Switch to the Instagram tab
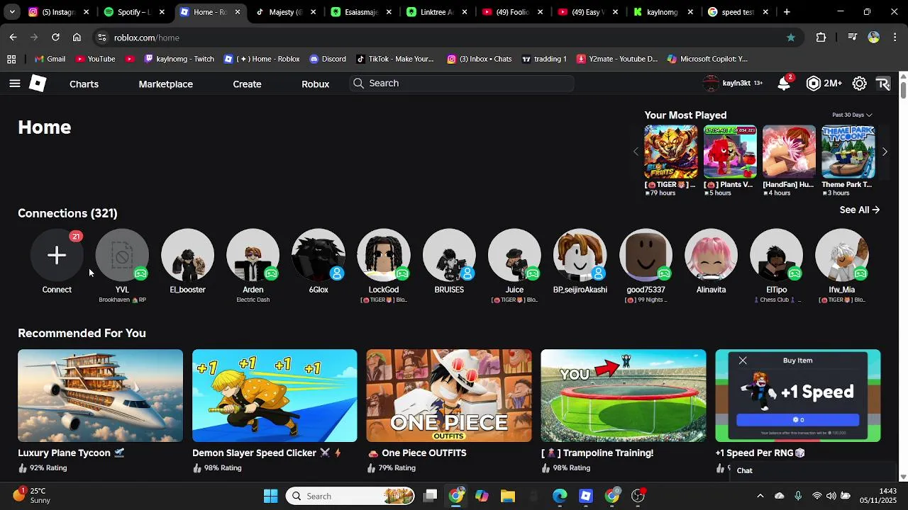908x510 pixels. tap(57, 12)
